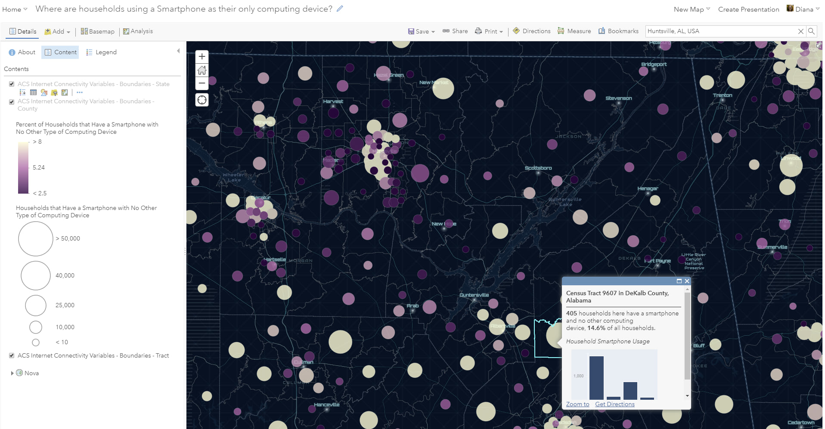Screen dimensions: 825x429
Task: Uncheck the County boundaries layer
Action: (12, 102)
